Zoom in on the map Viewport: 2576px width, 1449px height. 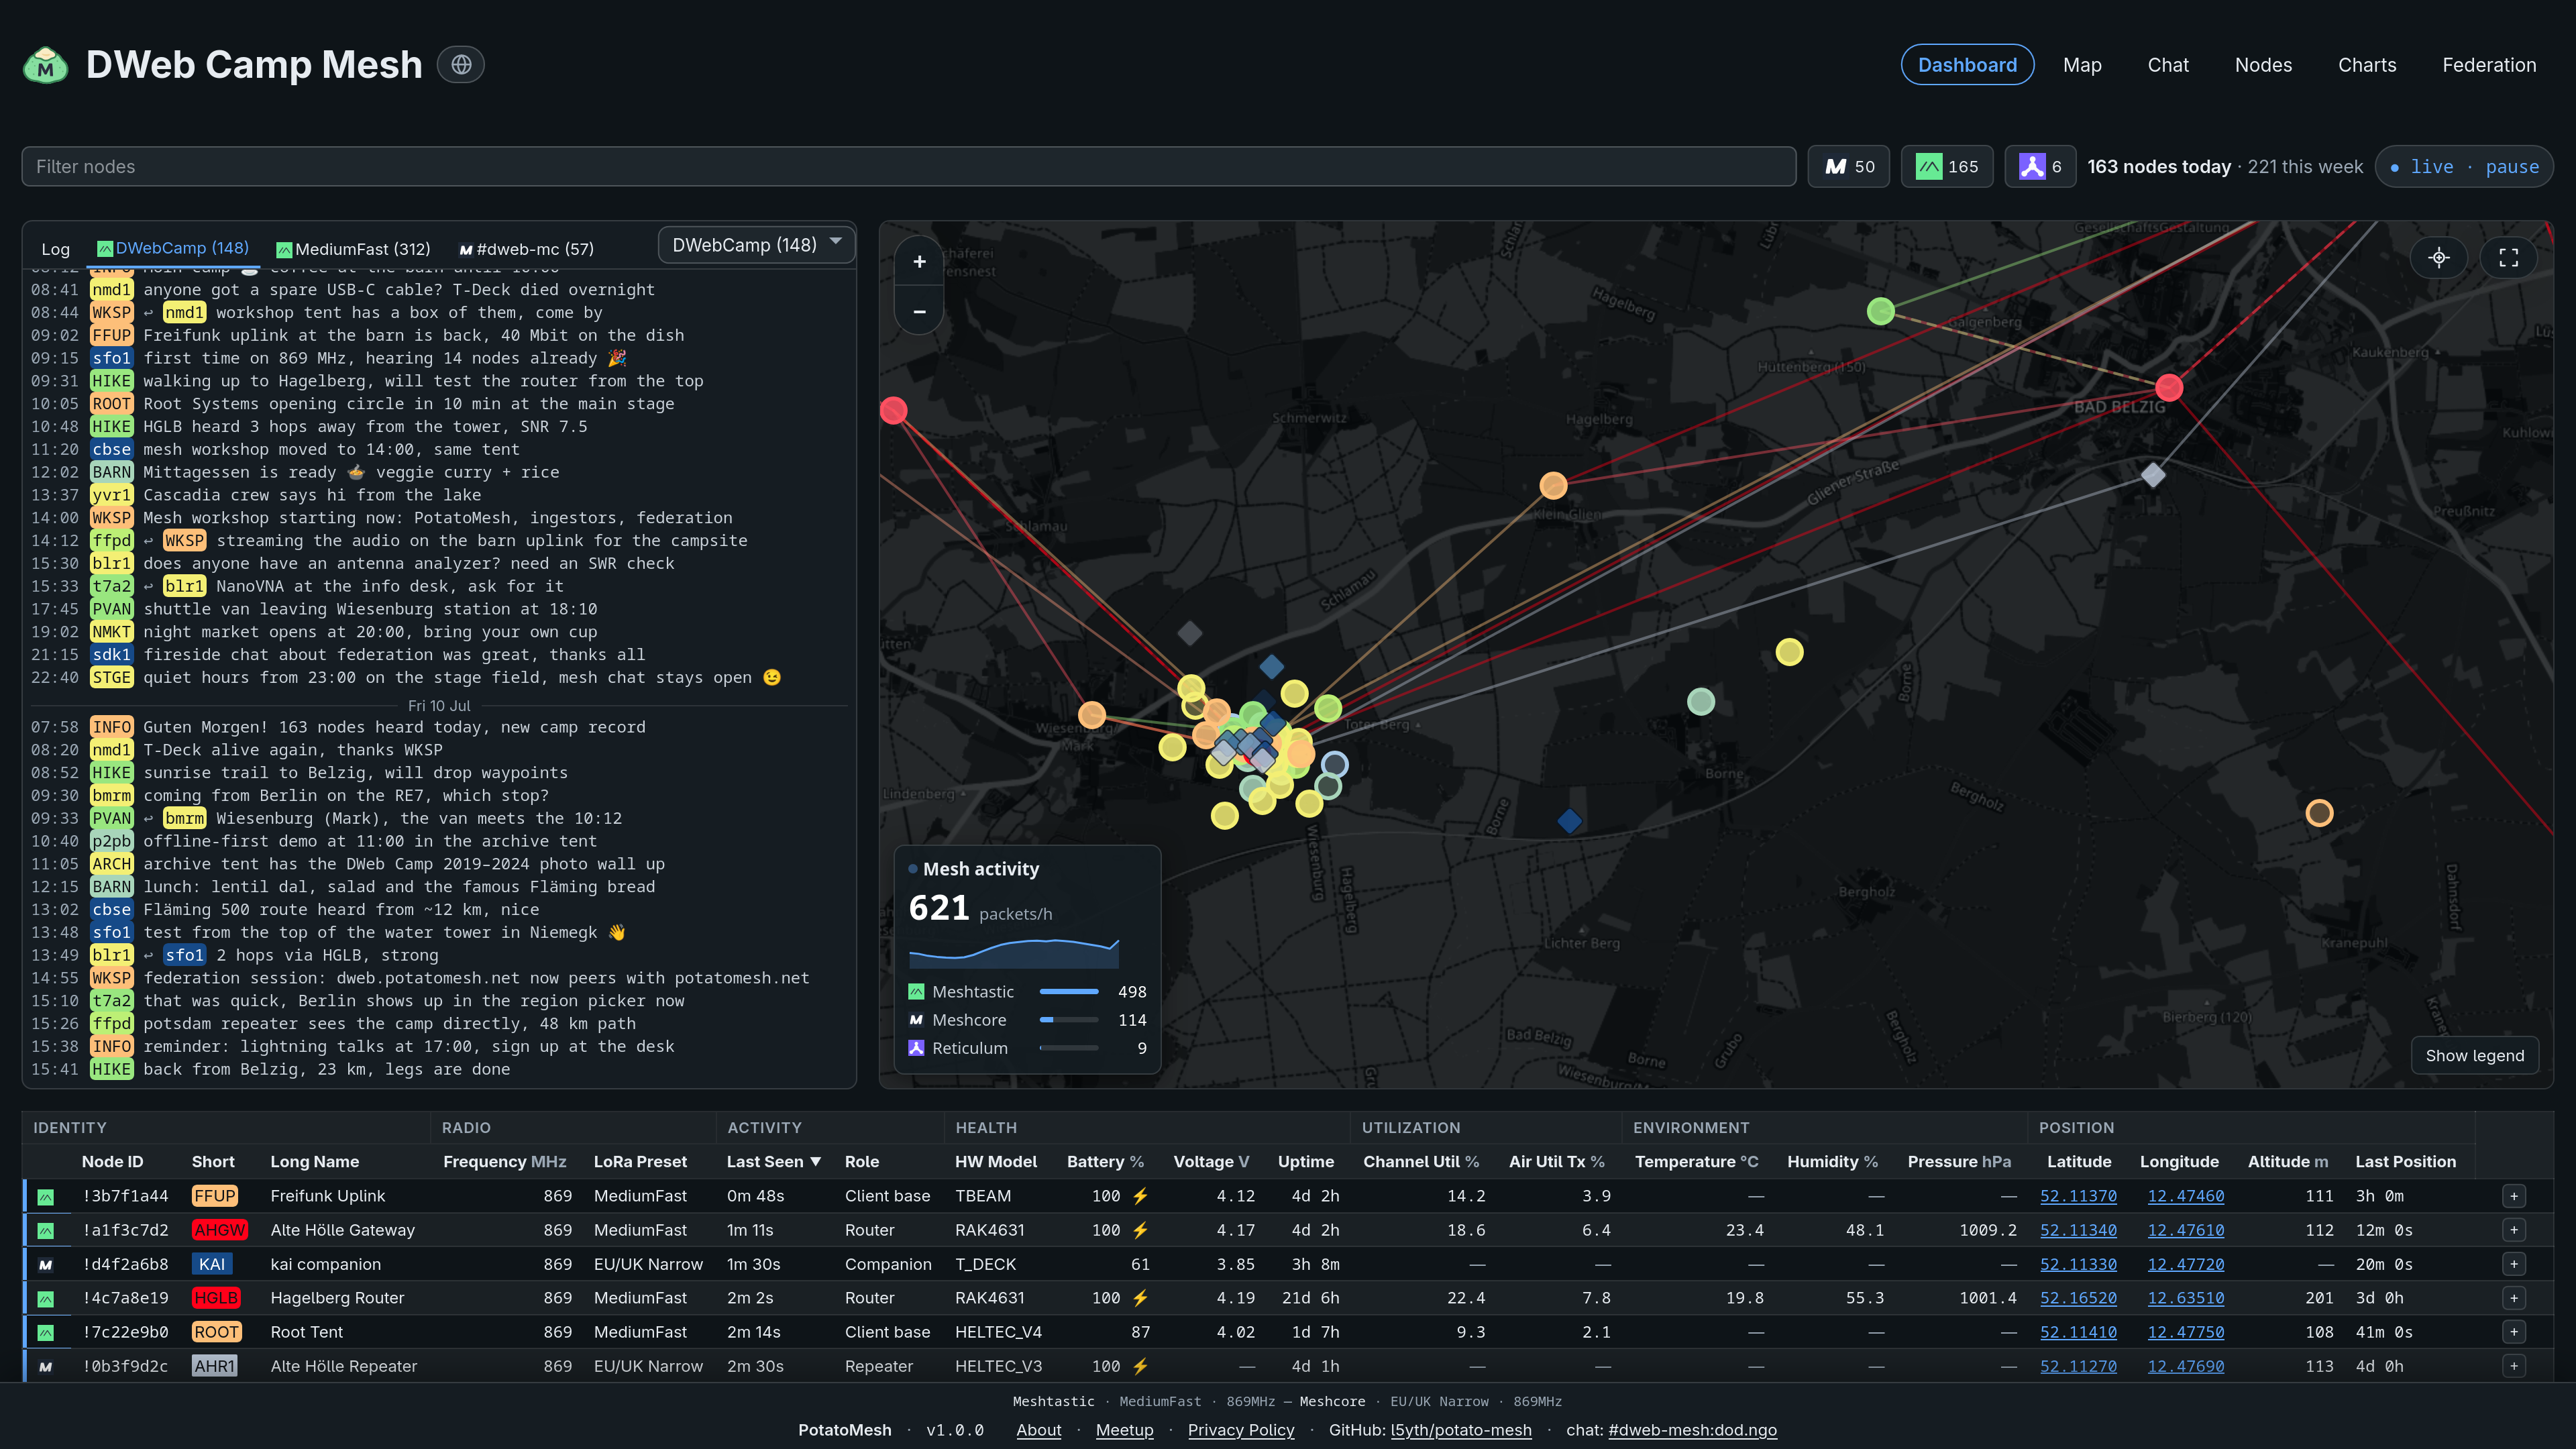[919, 262]
